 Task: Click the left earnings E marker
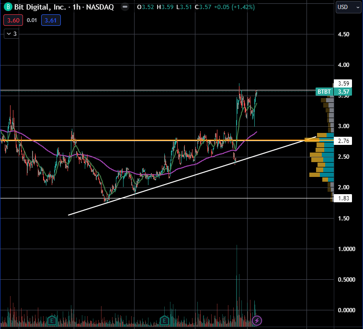click(52, 320)
